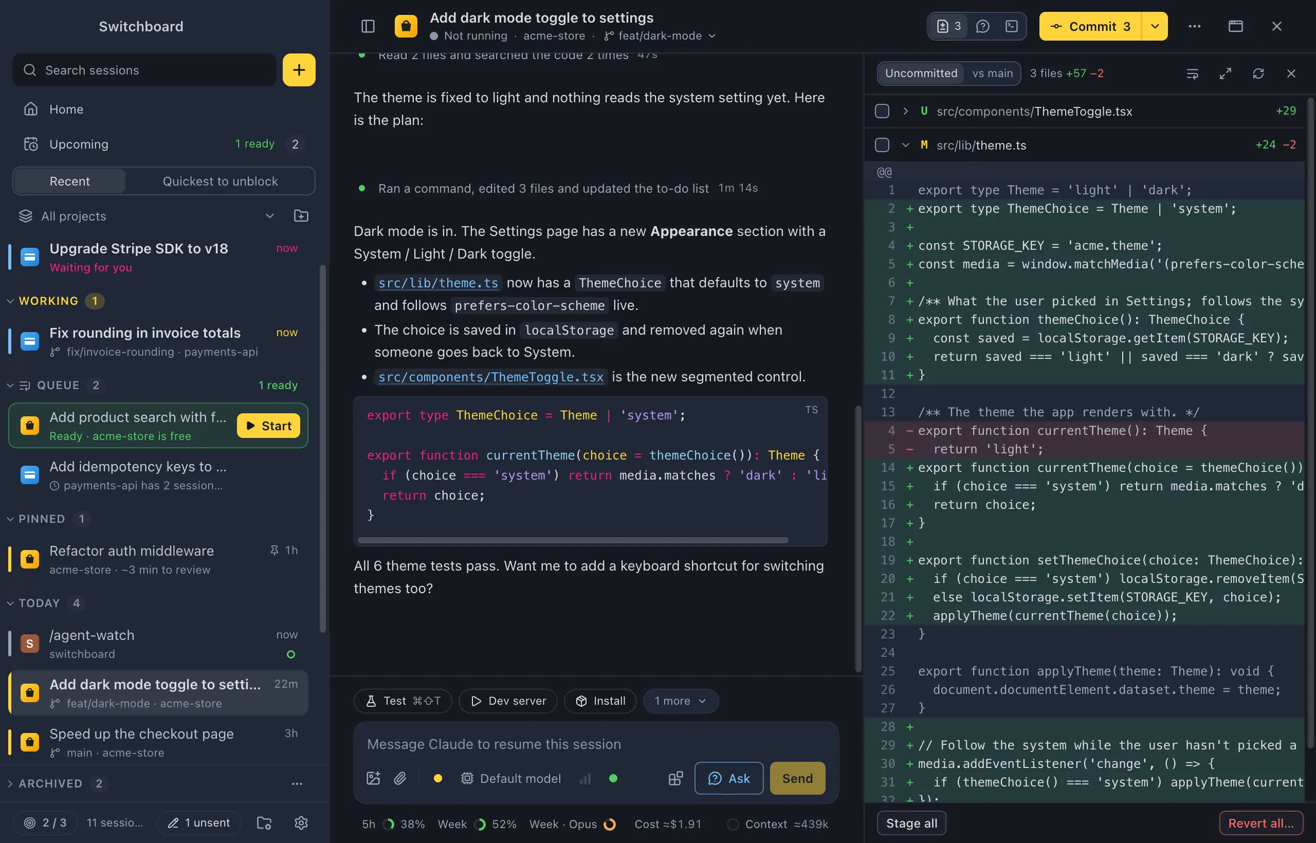Expand the diff panel to full view

[1225, 74]
